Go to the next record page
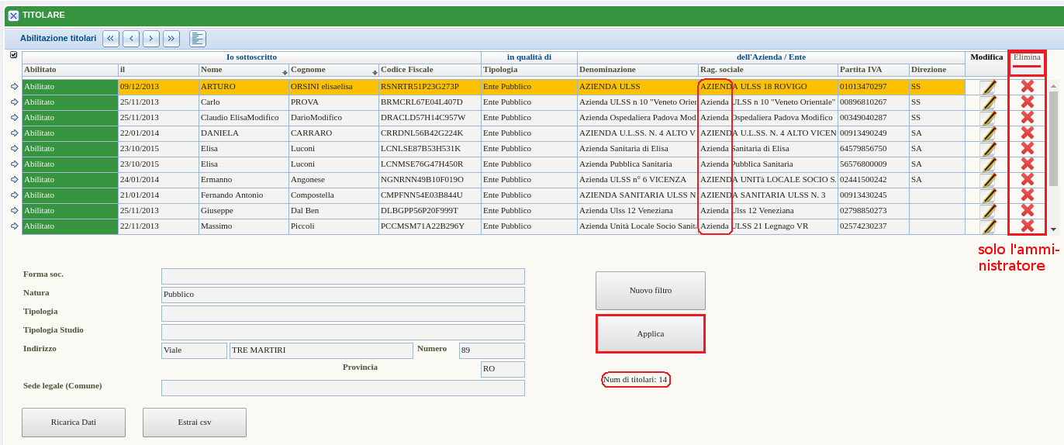 (x=151, y=39)
